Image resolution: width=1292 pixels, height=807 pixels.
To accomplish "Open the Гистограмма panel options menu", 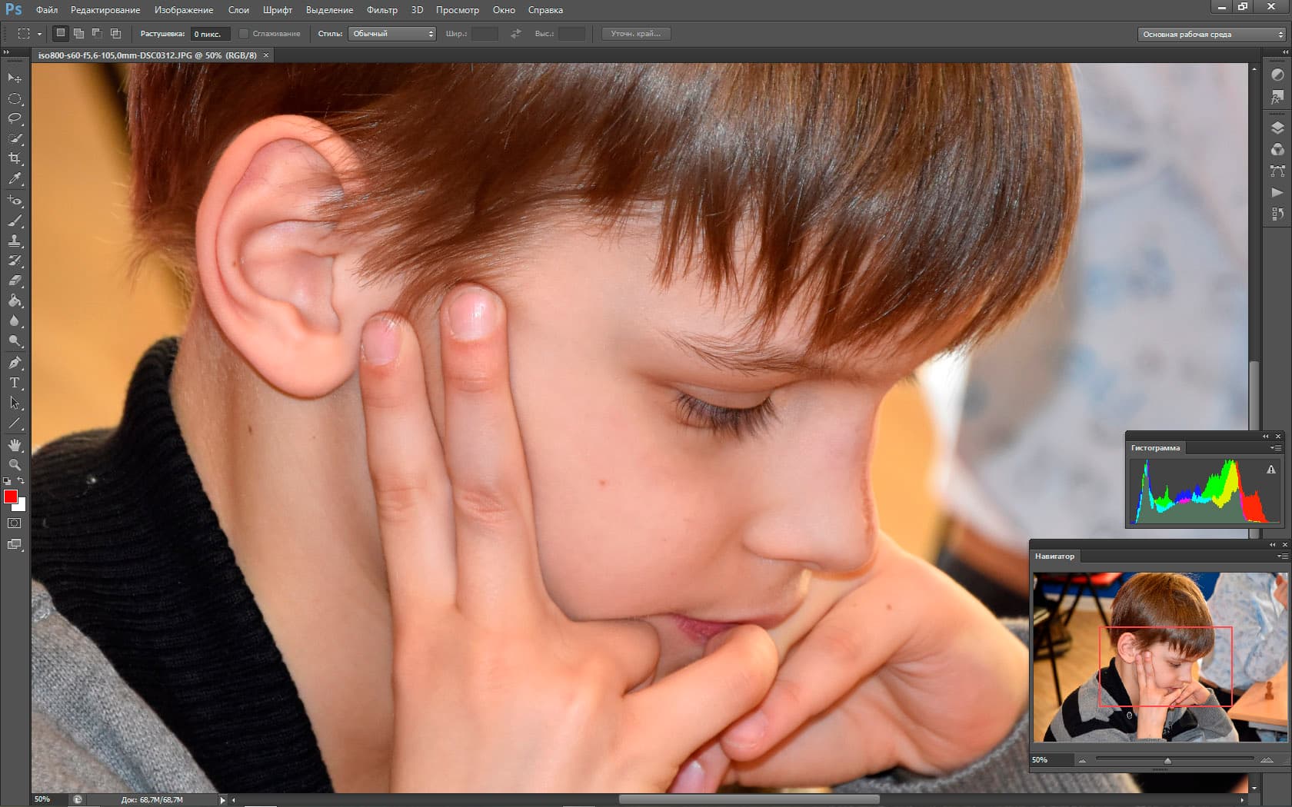I will click(1276, 448).
